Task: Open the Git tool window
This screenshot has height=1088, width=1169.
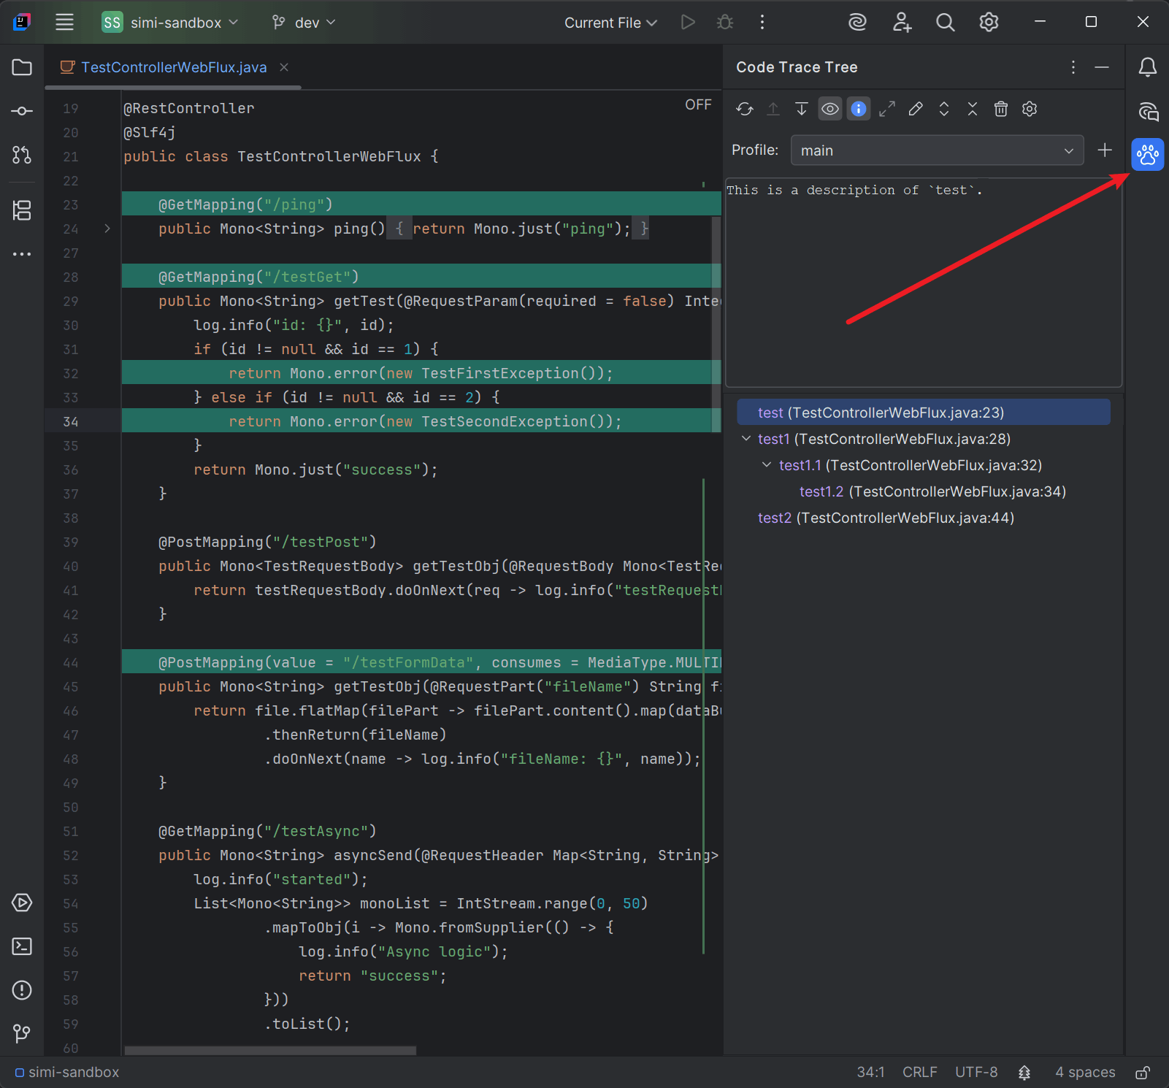Action: tap(22, 1033)
